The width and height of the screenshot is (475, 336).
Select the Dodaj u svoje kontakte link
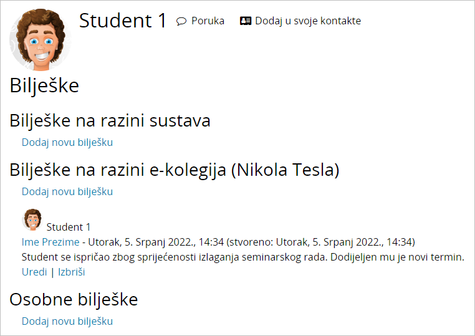coord(307,21)
